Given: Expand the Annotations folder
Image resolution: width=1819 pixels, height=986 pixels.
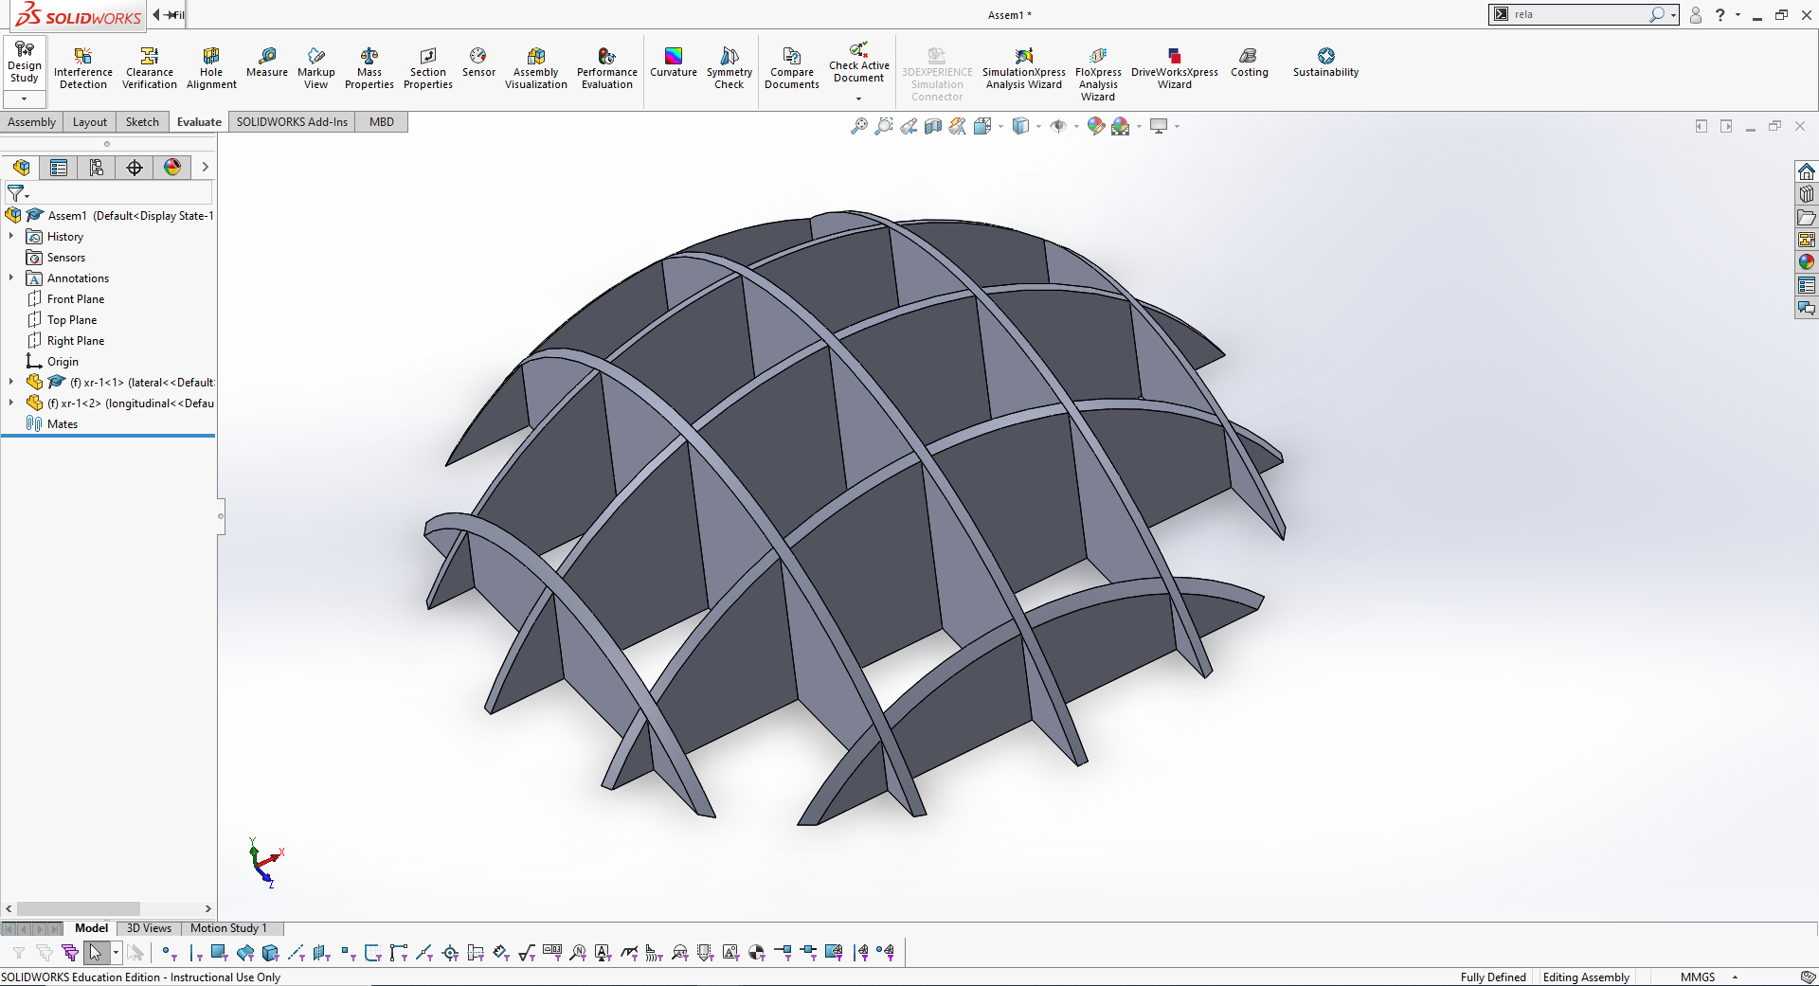Looking at the screenshot, I should (x=11, y=278).
